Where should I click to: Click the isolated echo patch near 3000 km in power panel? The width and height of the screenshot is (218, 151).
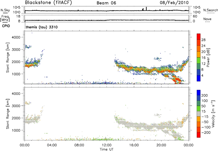28,47
